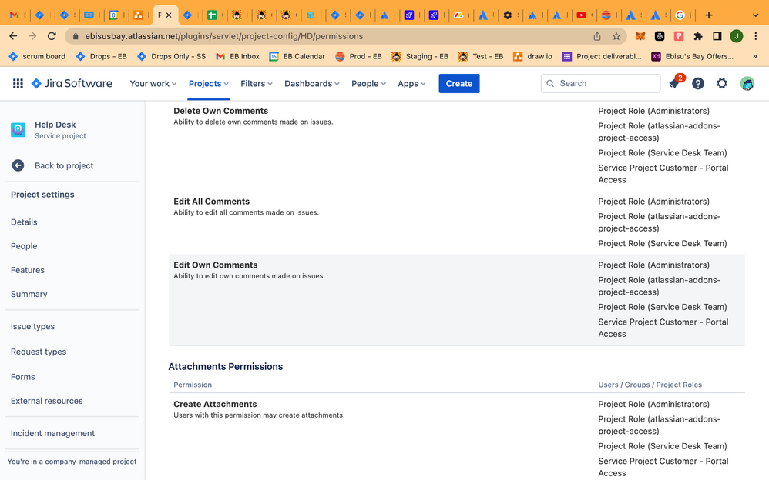Show more bookmarks with the double chevron

755,56
